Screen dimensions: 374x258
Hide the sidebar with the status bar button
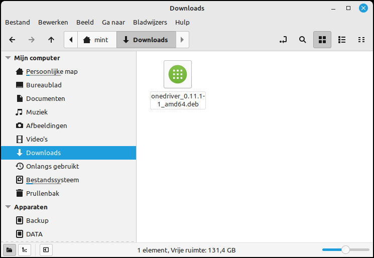click(46, 250)
